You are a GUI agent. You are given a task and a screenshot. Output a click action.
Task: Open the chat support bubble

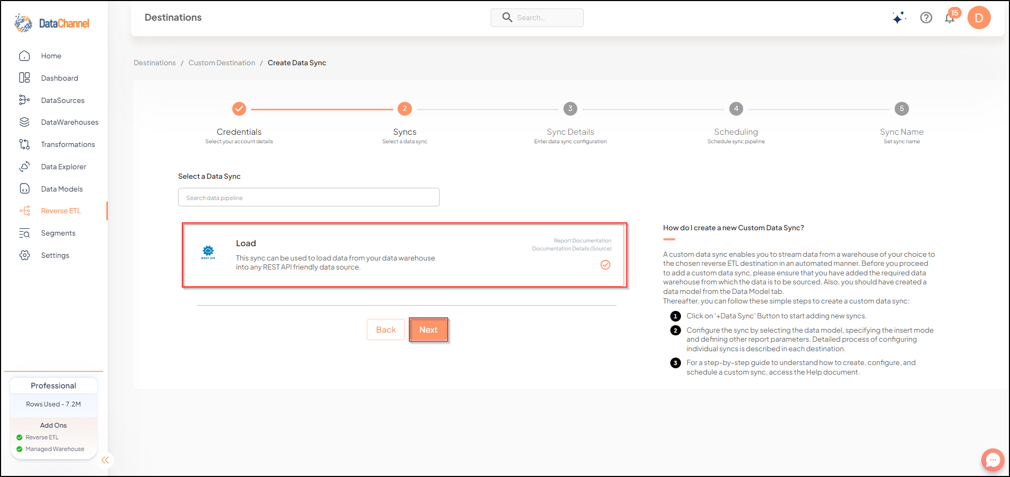click(x=992, y=460)
